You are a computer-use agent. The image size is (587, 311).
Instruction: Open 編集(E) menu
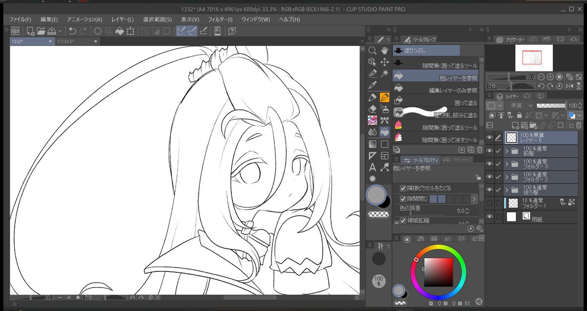[x=49, y=20]
